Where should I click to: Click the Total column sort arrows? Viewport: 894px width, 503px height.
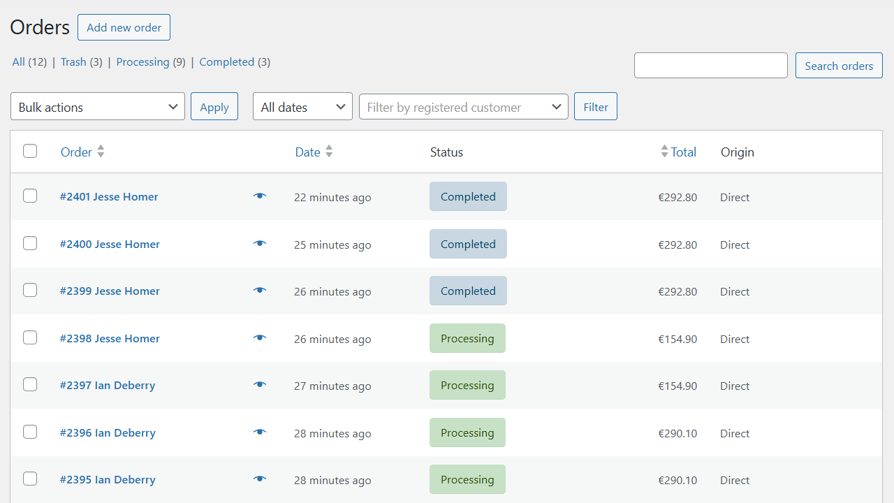tap(664, 152)
